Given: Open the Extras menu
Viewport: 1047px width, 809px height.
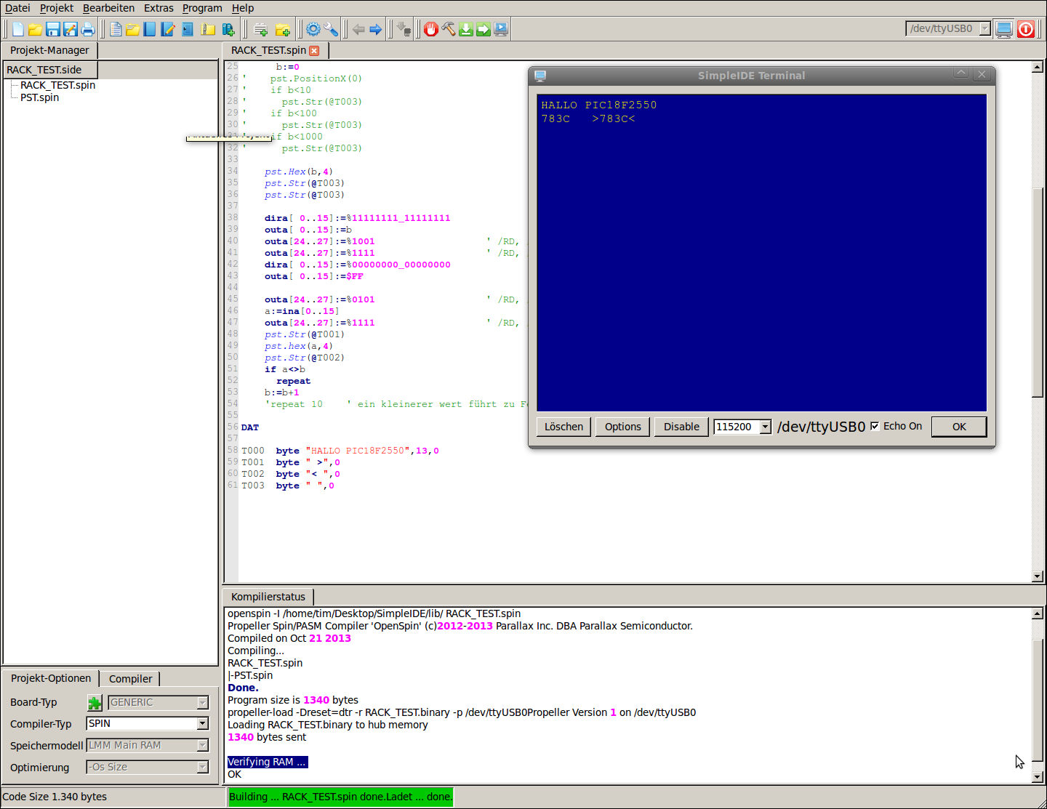Looking at the screenshot, I should 159,8.
